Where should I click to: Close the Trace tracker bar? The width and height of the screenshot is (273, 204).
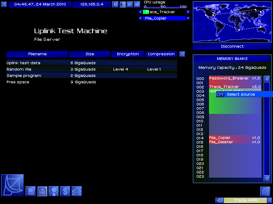point(269,200)
